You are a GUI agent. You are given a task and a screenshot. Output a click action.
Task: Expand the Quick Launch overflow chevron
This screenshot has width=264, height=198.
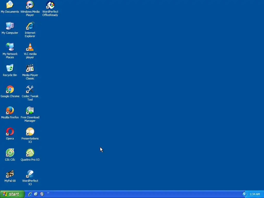coord(48,193)
